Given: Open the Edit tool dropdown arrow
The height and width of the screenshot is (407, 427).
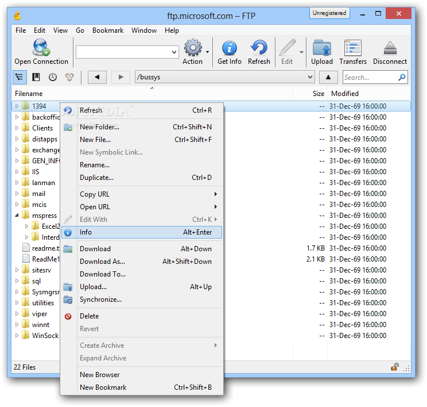Looking at the screenshot, I should [301, 52].
